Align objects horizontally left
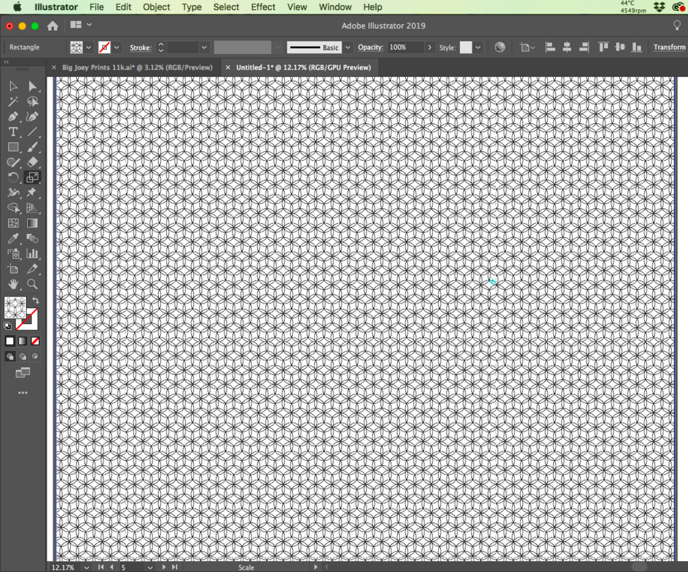The height and width of the screenshot is (572, 688). (550, 47)
